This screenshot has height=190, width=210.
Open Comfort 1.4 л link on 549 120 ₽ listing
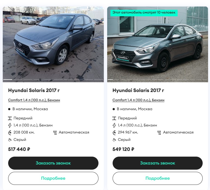[138, 100]
